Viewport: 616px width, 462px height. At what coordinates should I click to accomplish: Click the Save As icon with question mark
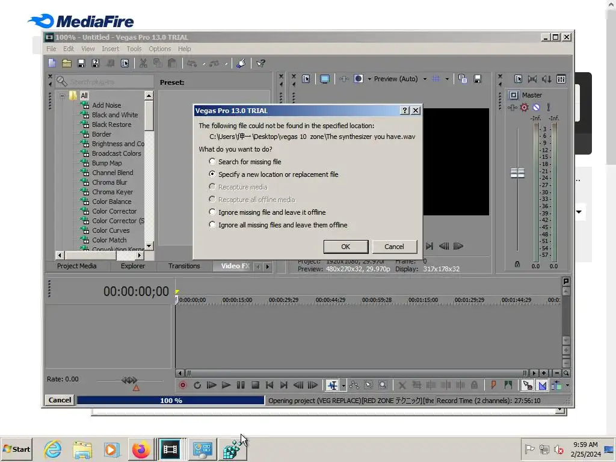(96, 63)
